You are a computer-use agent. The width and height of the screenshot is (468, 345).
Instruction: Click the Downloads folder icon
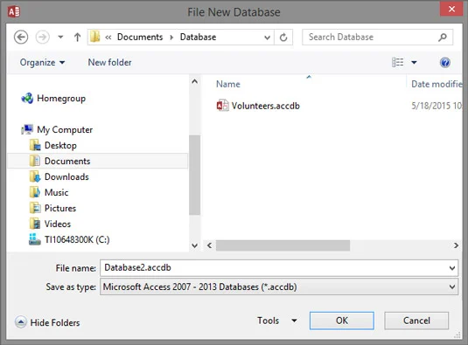(35, 176)
